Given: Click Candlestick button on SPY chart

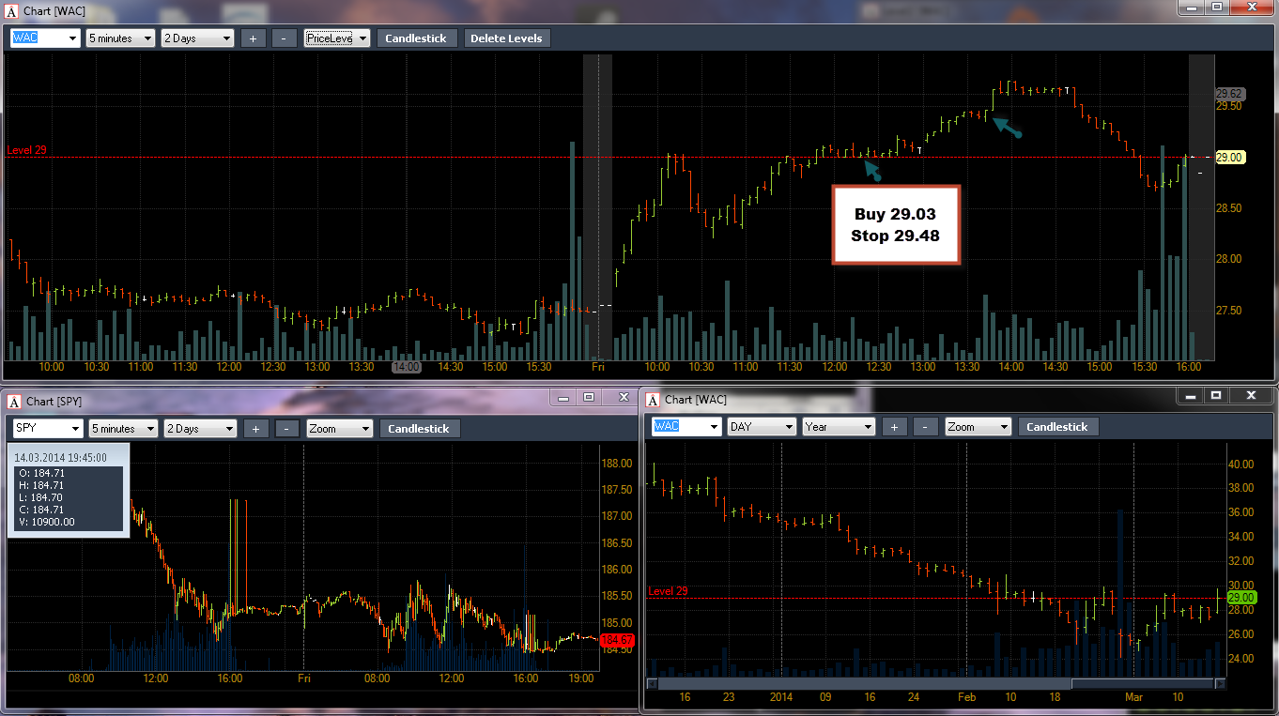Looking at the screenshot, I should point(420,429).
